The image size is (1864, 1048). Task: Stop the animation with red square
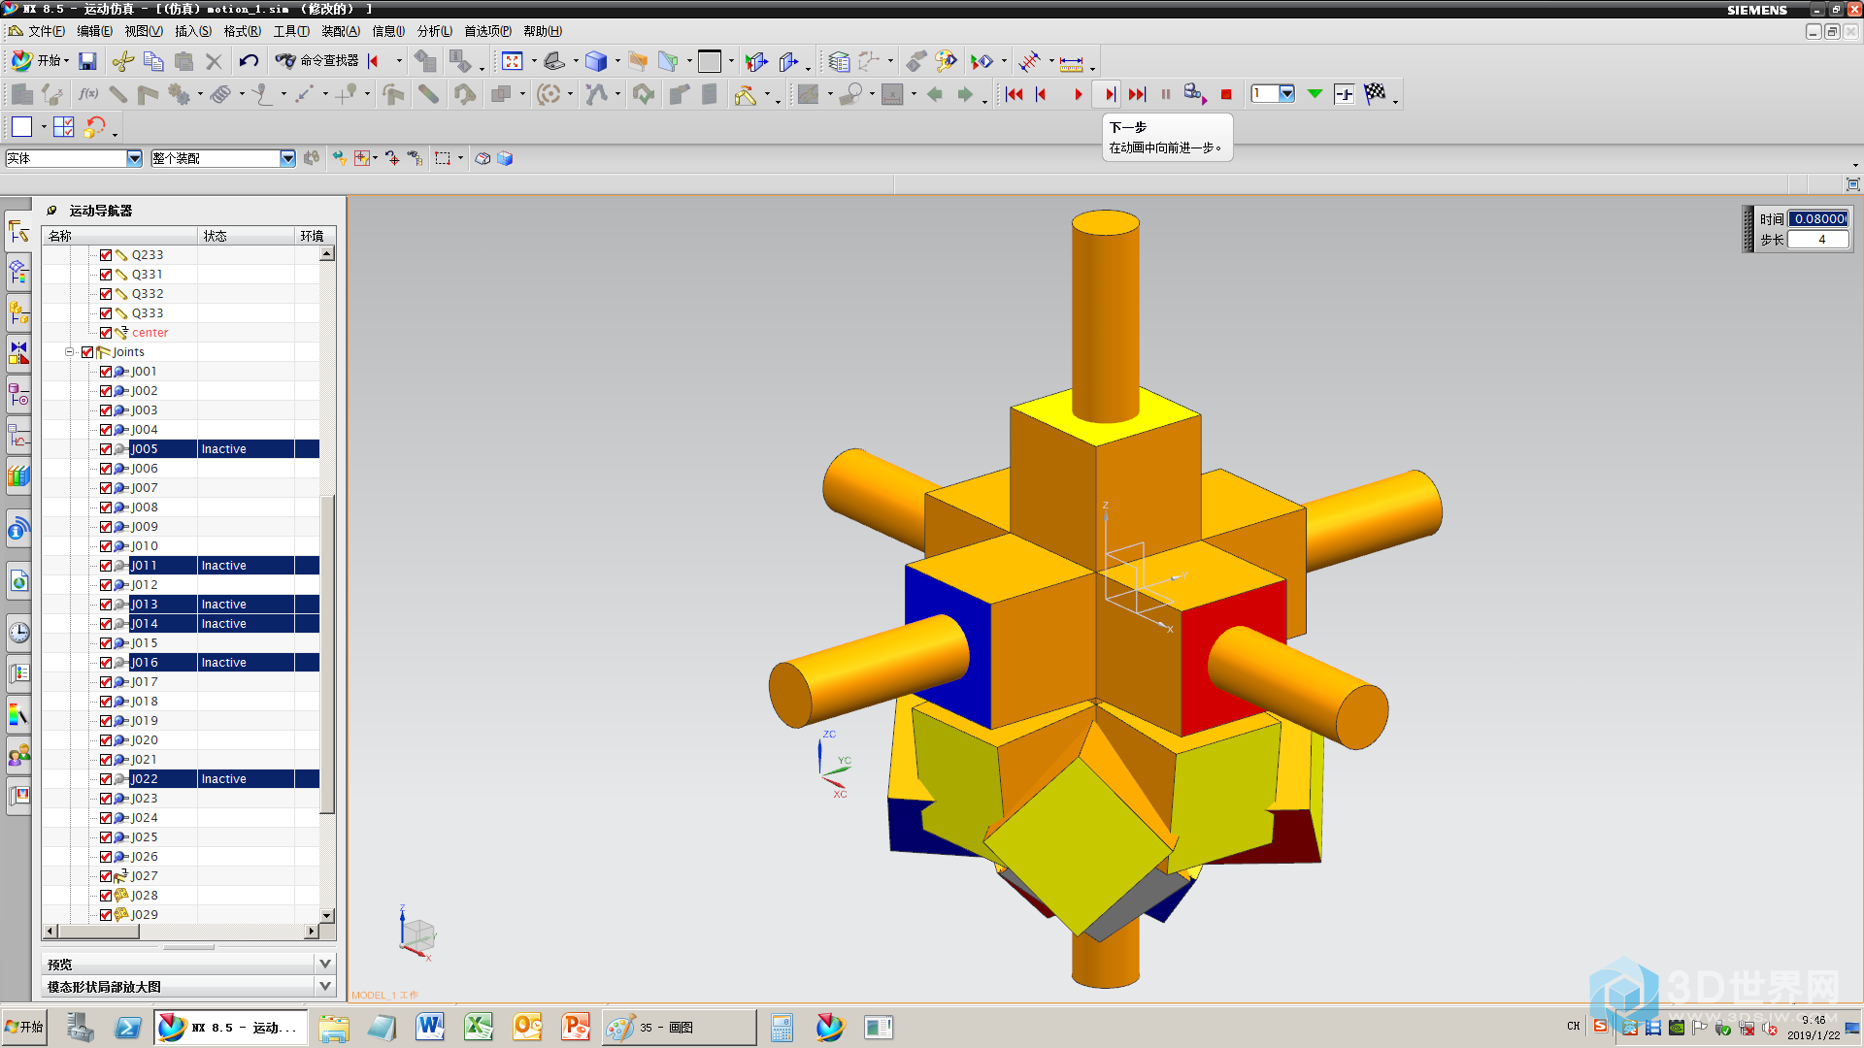[x=1226, y=94]
